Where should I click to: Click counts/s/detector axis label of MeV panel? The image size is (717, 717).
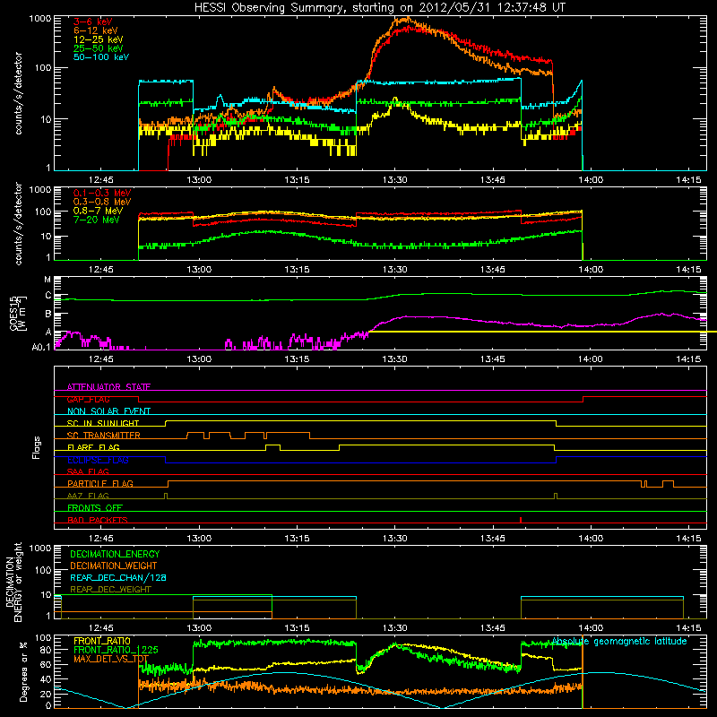click(18, 223)
